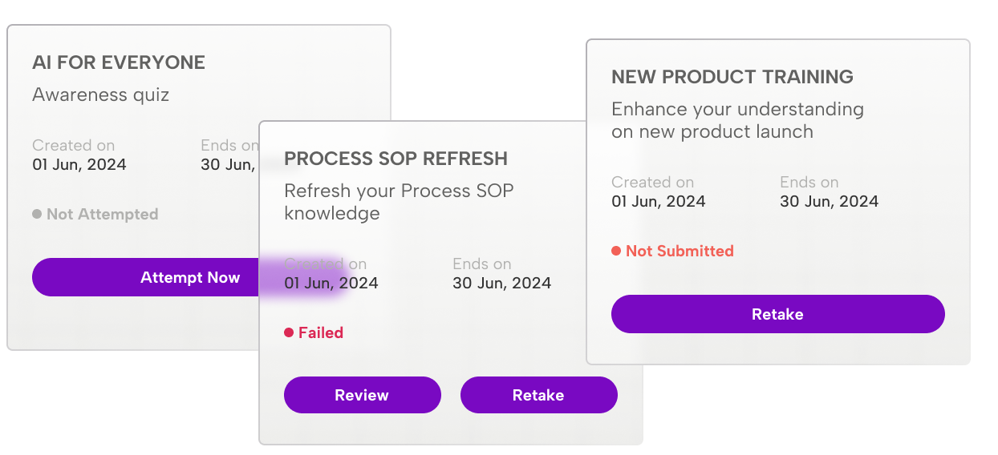Select the Failed status text

[x=321, y=332]
